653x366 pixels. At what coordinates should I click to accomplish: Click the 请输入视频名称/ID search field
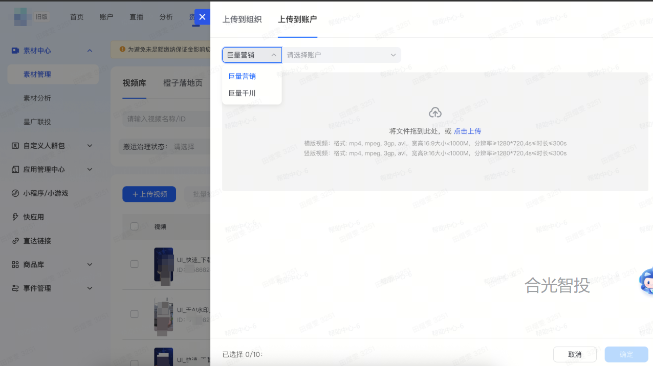pyautogui.click(x=166, y=119)
